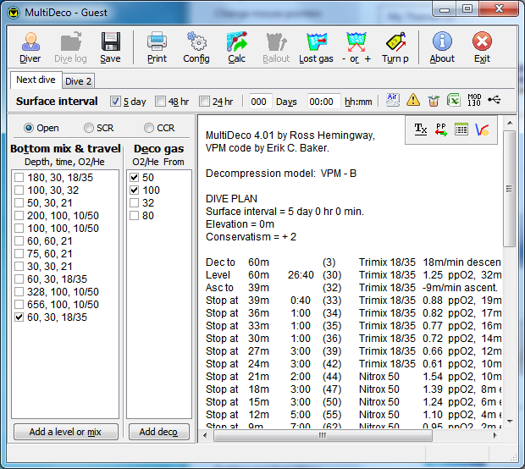Select the Open circuit radio button
This screenshot has height=469, width=525.
[x=29, y=128]
